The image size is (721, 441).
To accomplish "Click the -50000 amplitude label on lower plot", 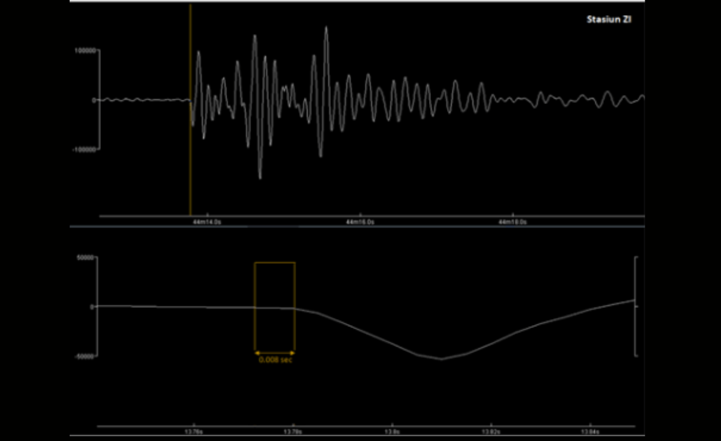I will [84, 356].
